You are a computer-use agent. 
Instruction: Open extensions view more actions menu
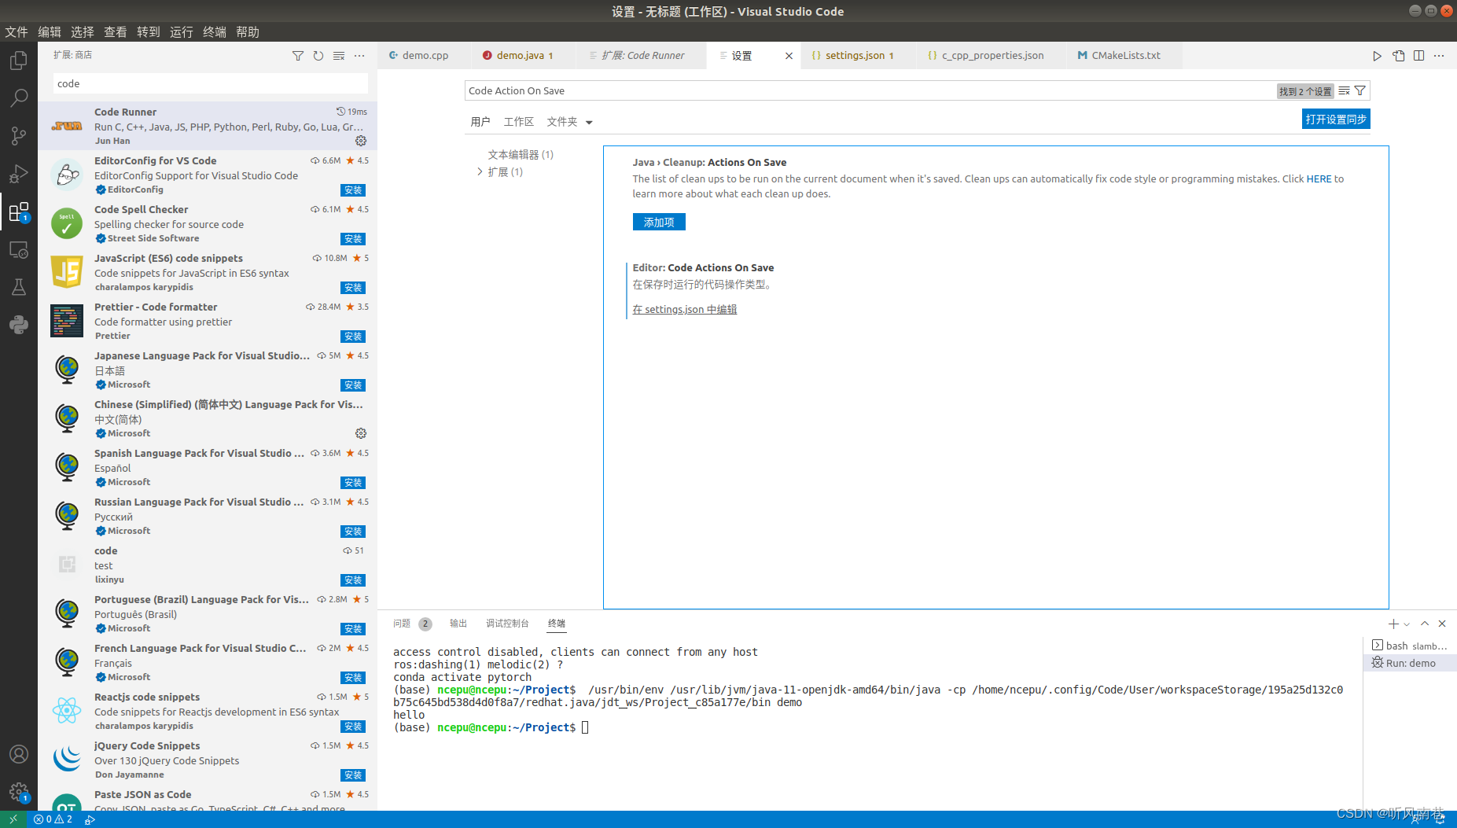359,56
